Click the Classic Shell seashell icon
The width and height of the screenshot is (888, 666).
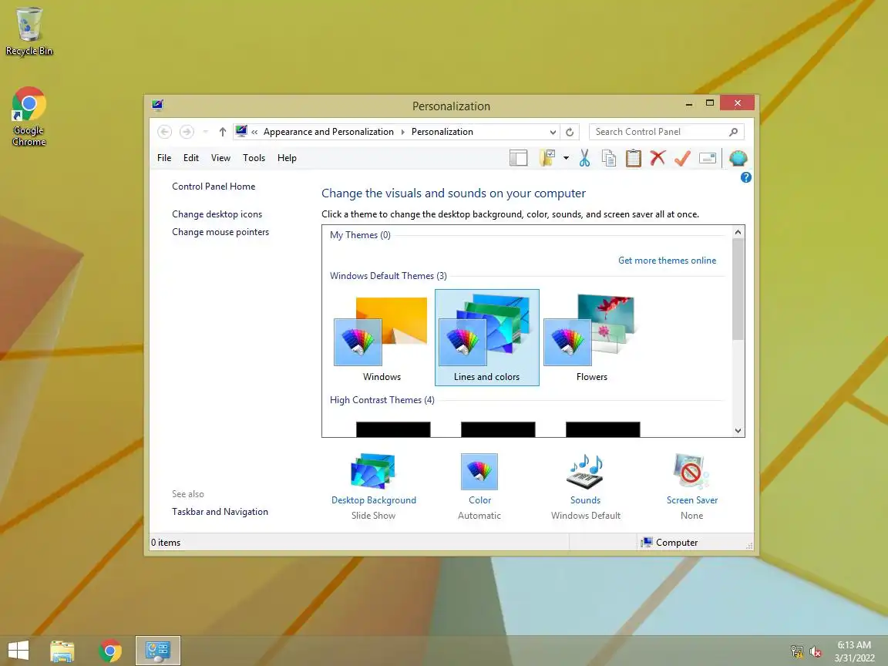738,158
